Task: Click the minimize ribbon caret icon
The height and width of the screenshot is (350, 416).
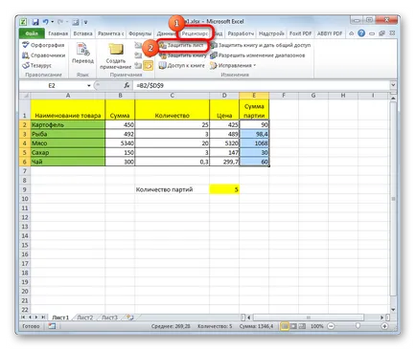Action: (352, 33)
